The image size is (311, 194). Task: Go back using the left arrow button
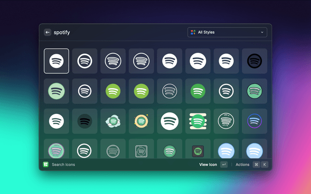(x=48, y=32)
